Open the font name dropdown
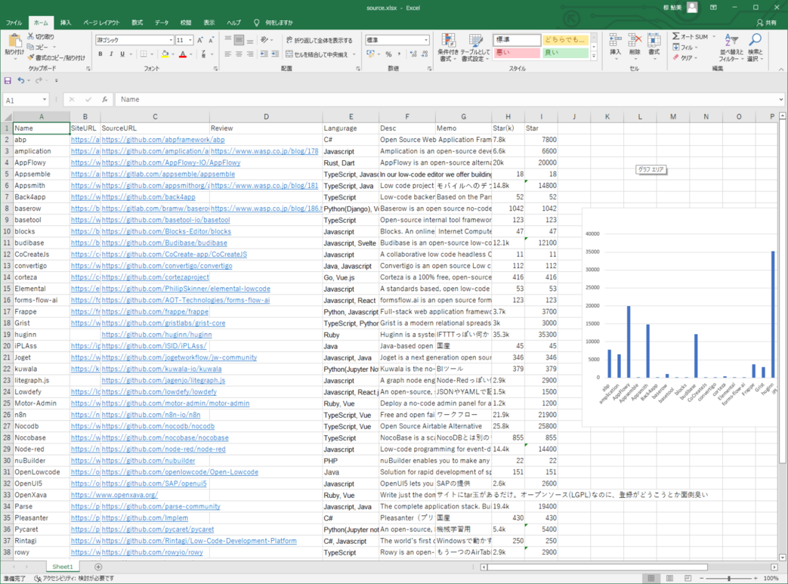Viewport: 788px width, 584px height. (171, 40)
